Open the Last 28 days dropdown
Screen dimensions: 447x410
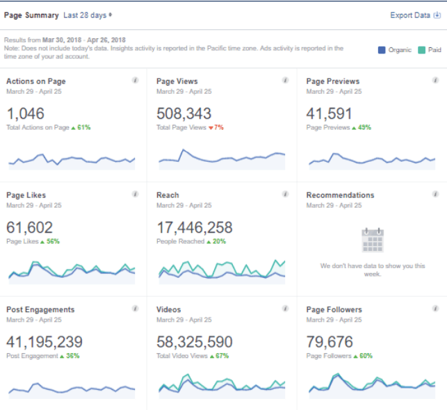point(88,15)
